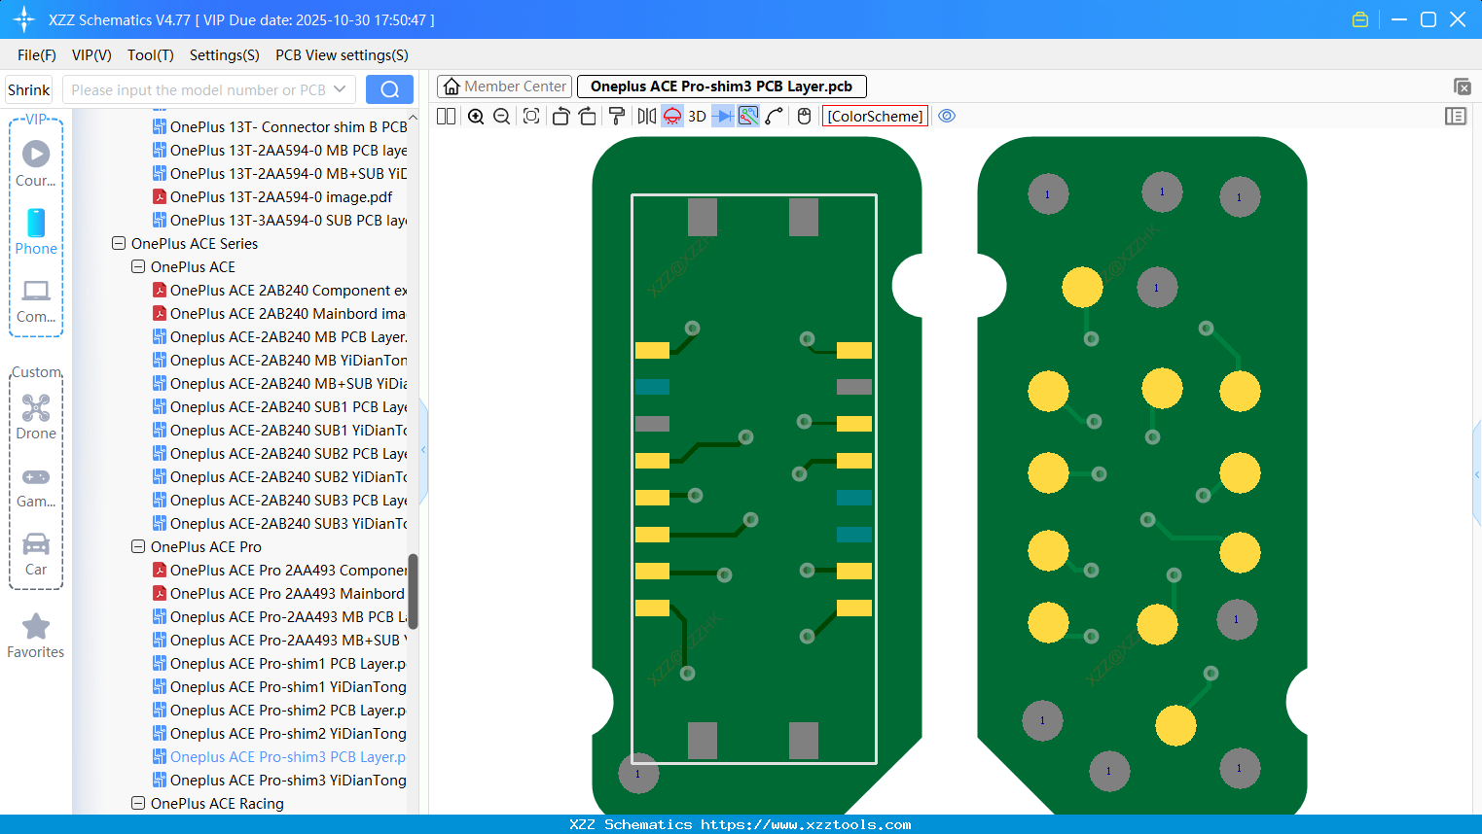Viewport: 1482px width, 834px height.
Task: Collapse left panel via splitter handle
Action: 423,450
